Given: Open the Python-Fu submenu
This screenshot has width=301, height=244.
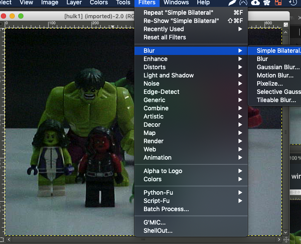Looking at the screenshot, I should click(x=191, y=193).
